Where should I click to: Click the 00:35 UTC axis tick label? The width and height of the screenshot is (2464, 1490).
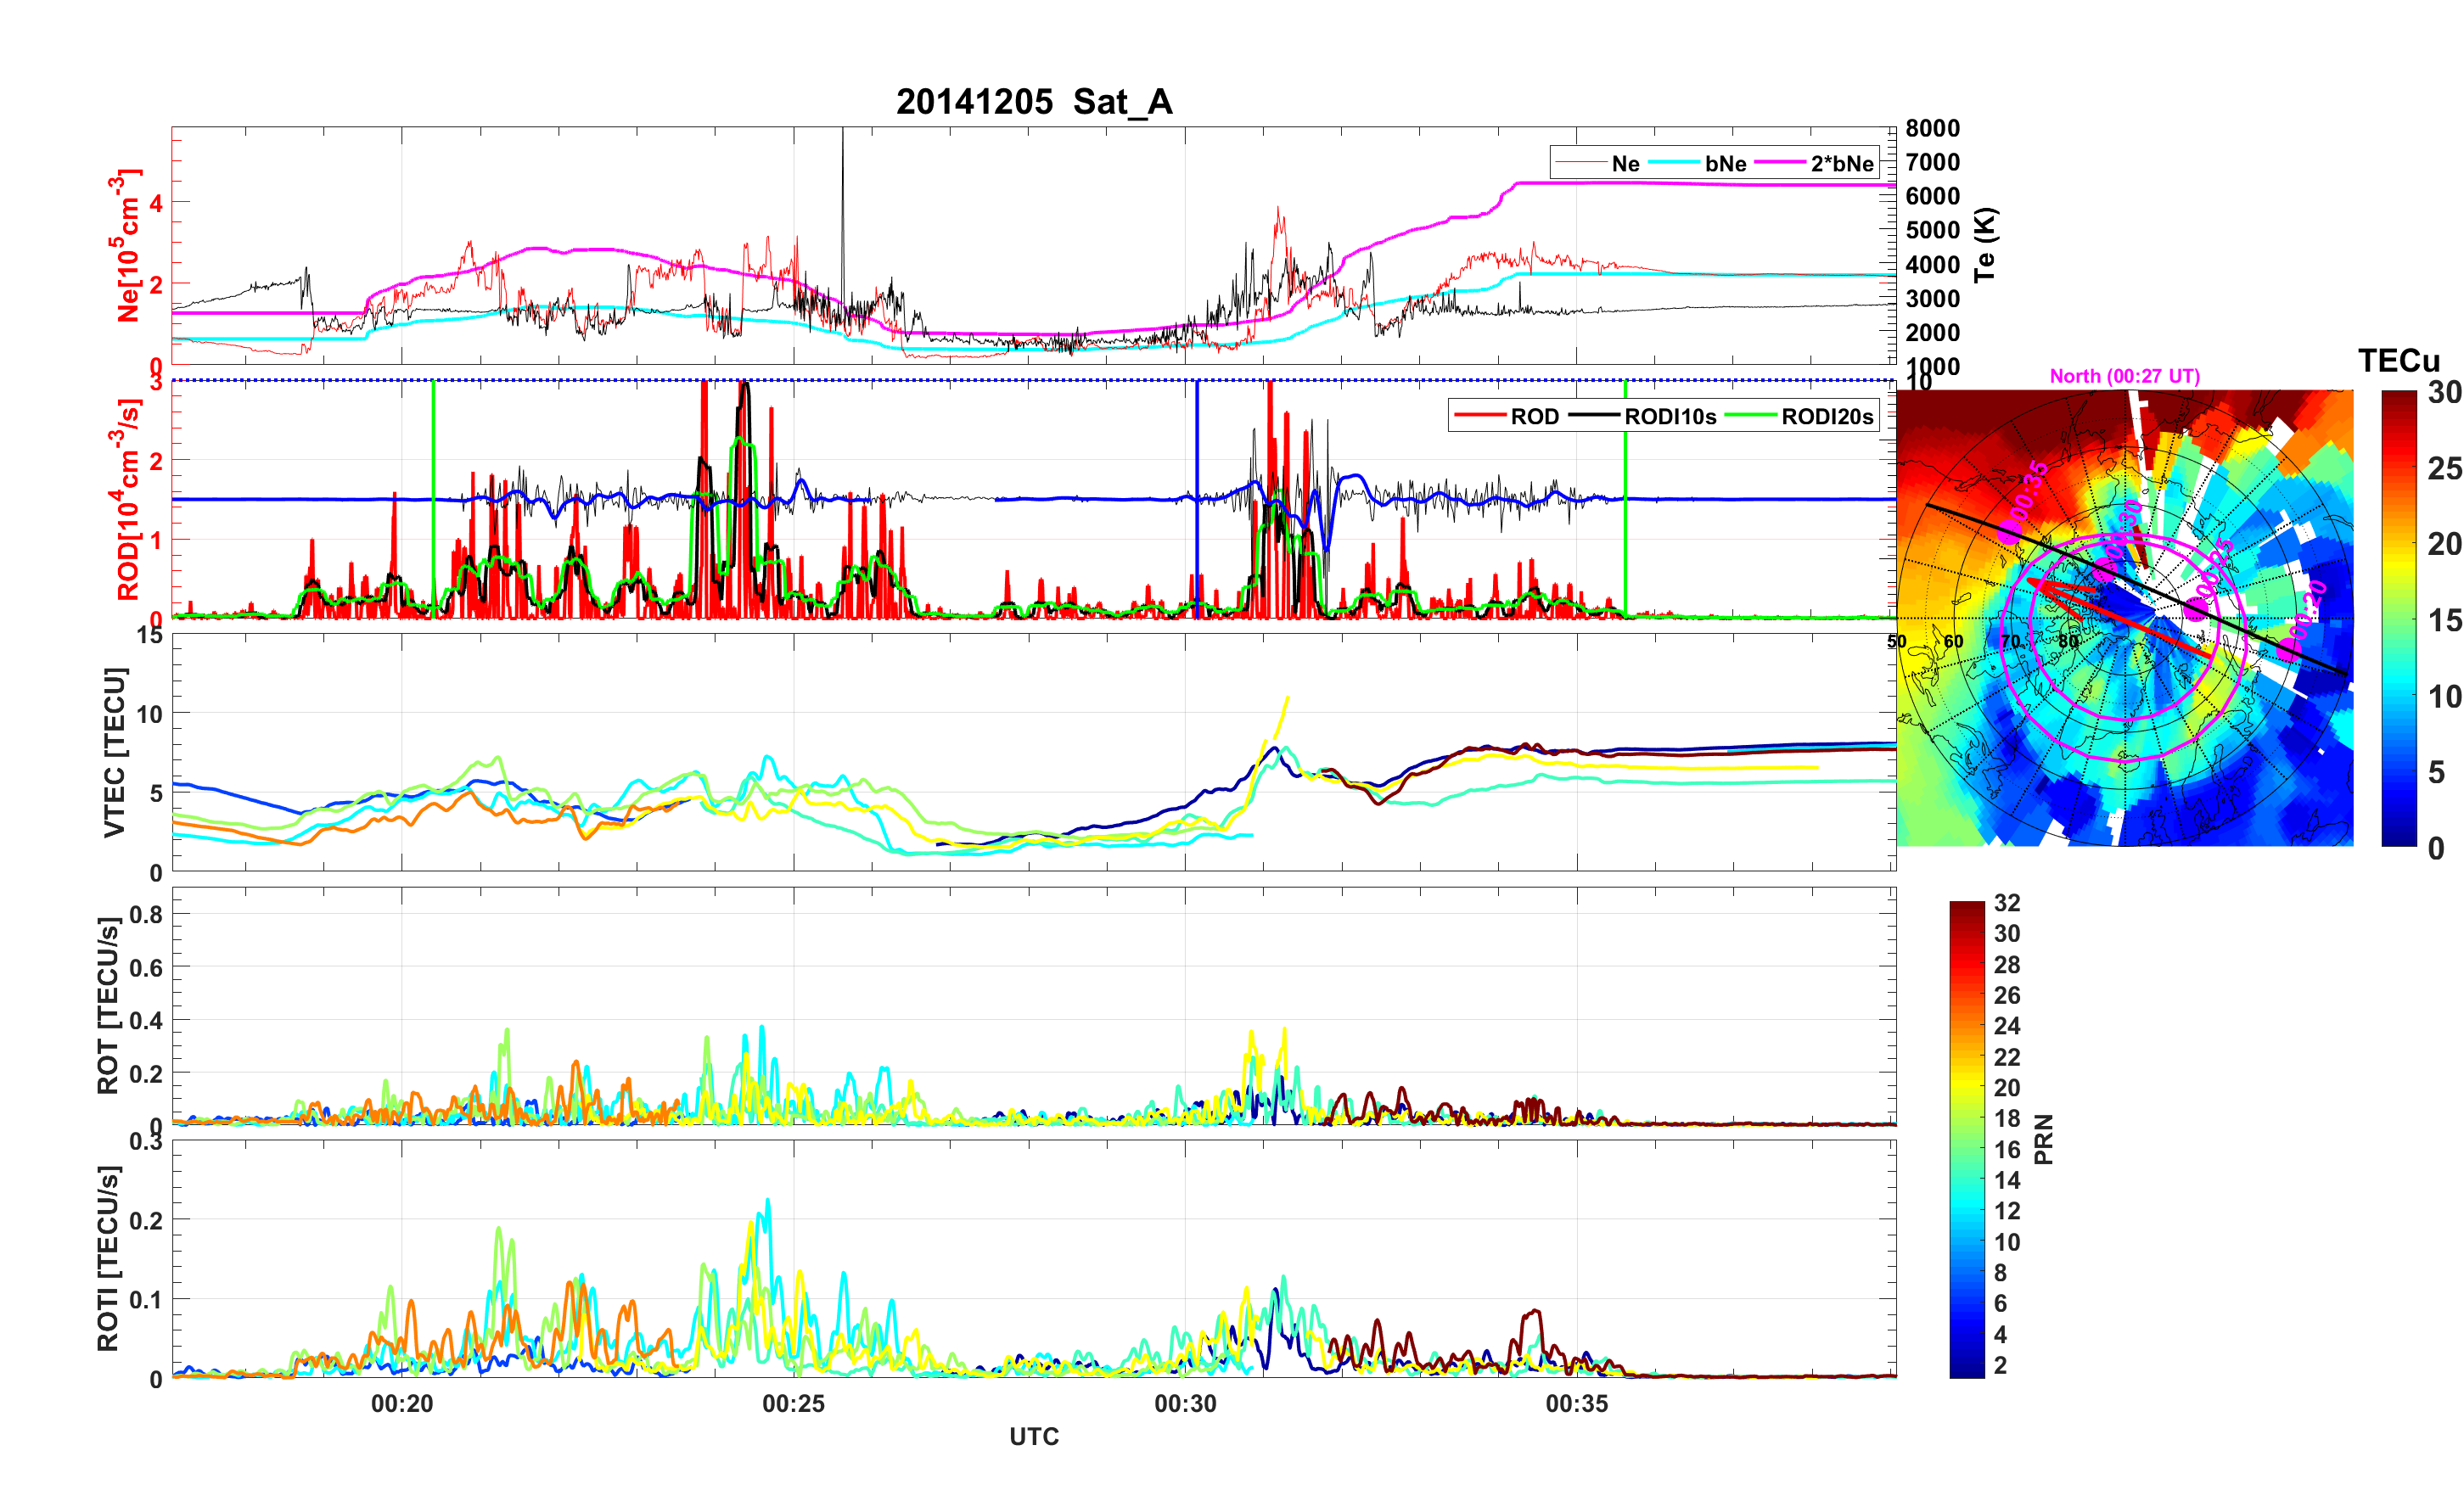click(x=1576, y=1404)
